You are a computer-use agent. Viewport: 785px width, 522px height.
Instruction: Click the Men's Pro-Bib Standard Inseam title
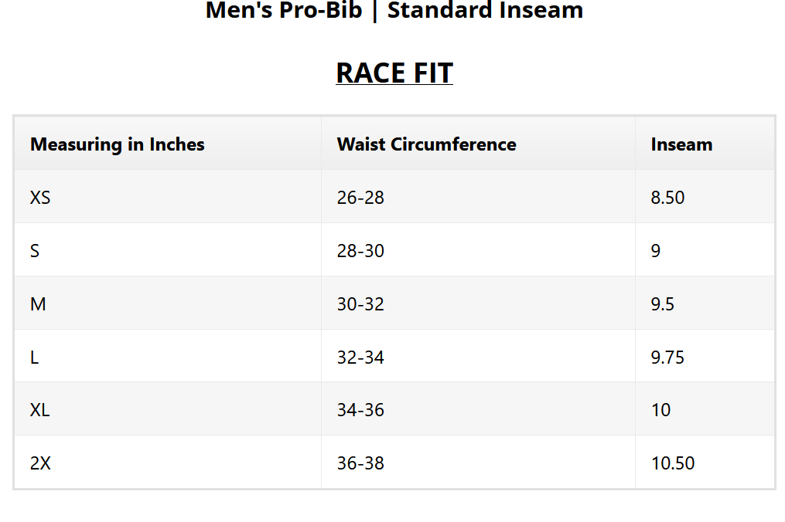click(x=394, y=11)
